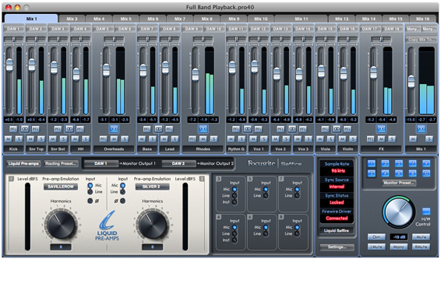Open SILVER 2 pre-amp emulation dropdown
The height and width of the screenshot is (287, 441).
pos(152,187)
